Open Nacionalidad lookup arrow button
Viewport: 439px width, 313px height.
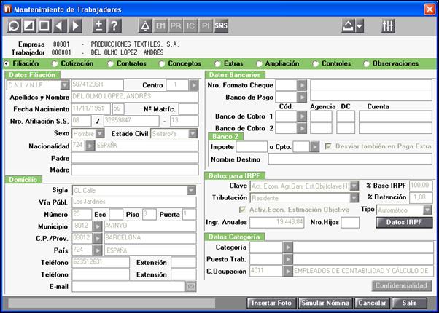[x=90, y=146]
